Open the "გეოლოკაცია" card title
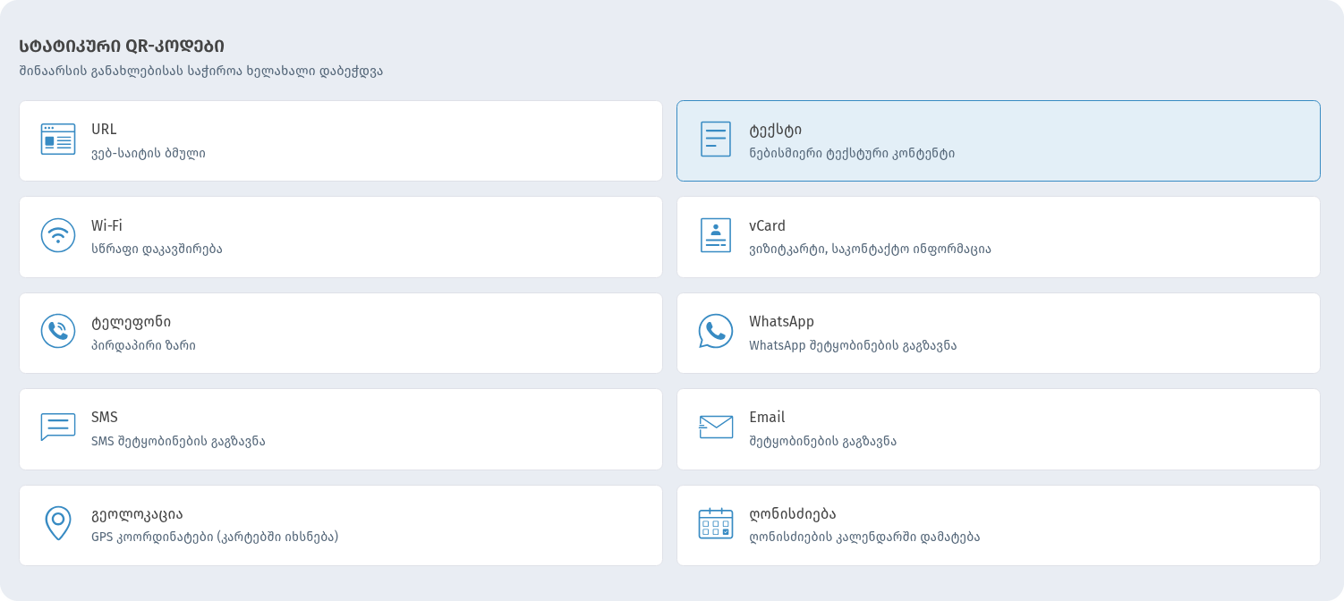1344x601 pixels. [137, 514]
